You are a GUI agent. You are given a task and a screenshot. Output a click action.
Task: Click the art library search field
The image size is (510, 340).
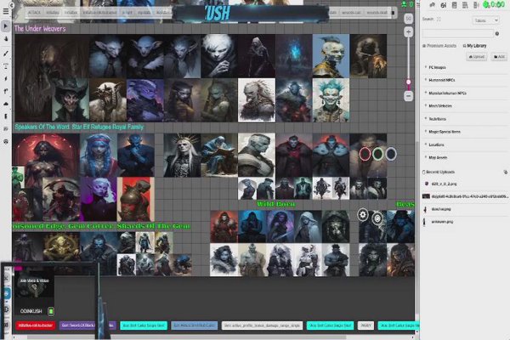pyautogui.click(x=457, y=33)
